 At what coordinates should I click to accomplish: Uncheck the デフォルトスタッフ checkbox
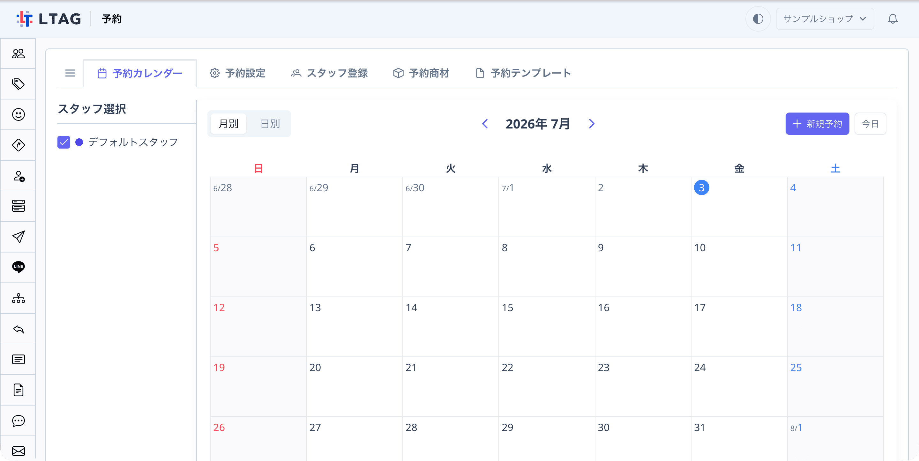point(64,142)
